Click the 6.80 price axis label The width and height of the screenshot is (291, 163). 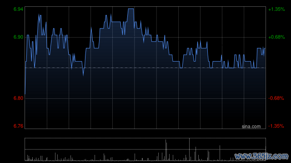coord(18,98)
